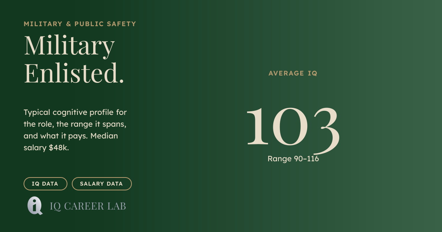442x232 pixels.
Task: Click the IQ CAREER LAB brand name
Action: tap(88, 206)
